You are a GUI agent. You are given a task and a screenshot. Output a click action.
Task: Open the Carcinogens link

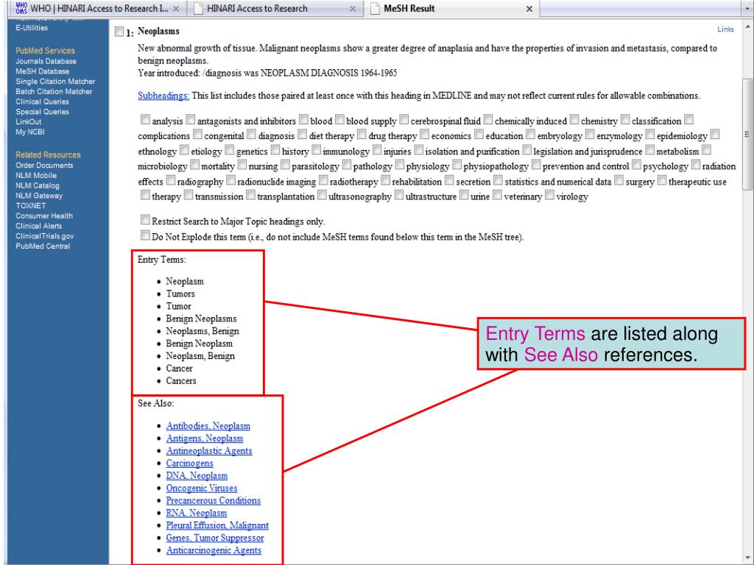pyautogui.click(x=189, y=463)
